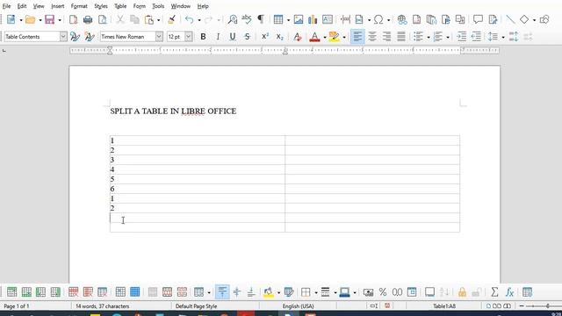Open the Table menu
The height and width of the screenshot is (316, 562).
point(120,6)
